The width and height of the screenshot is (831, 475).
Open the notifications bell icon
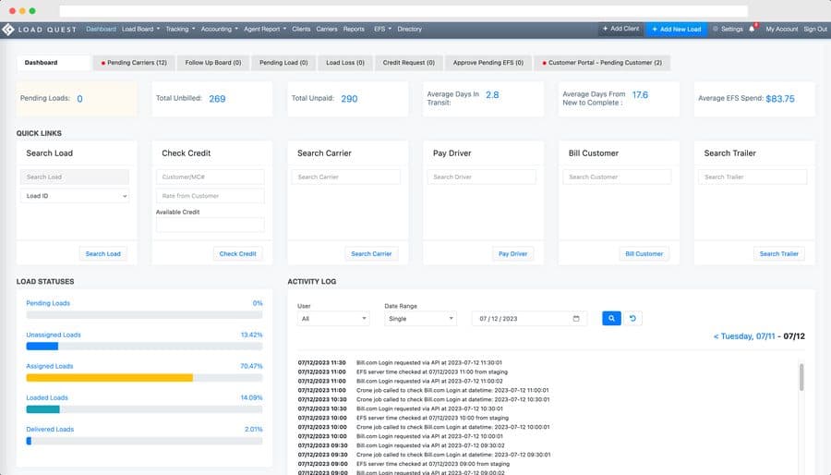pyautogui.click(x=752, y=30)
